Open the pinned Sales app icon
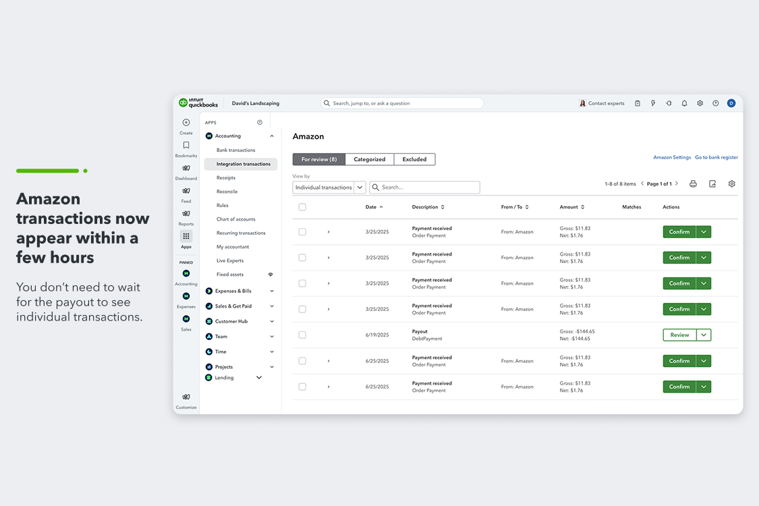This screenshot has width=759, height=506. tap(186, 319)
